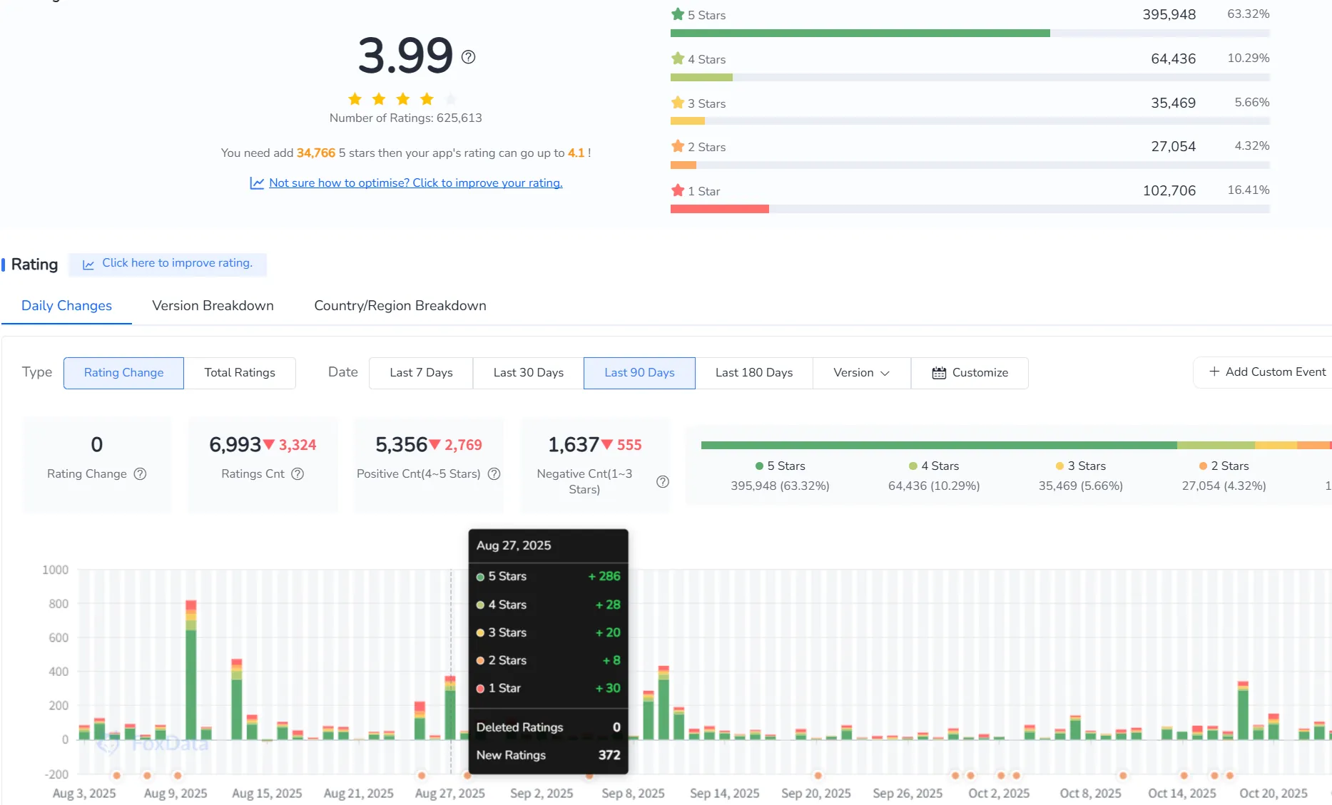Switch to Version Breakdown tab
Screen dimensions: 1332x805
coord(213,306)
